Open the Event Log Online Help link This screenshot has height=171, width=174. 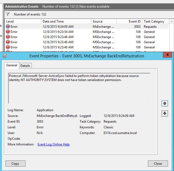tap(54, 144)
